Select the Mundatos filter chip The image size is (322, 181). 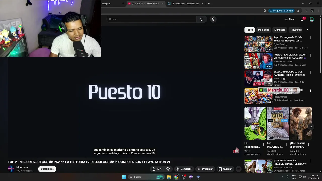tap(280, 30)
